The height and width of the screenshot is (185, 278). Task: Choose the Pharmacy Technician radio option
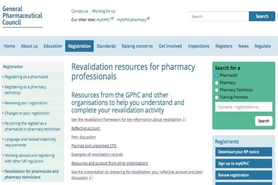coord(217,90)
